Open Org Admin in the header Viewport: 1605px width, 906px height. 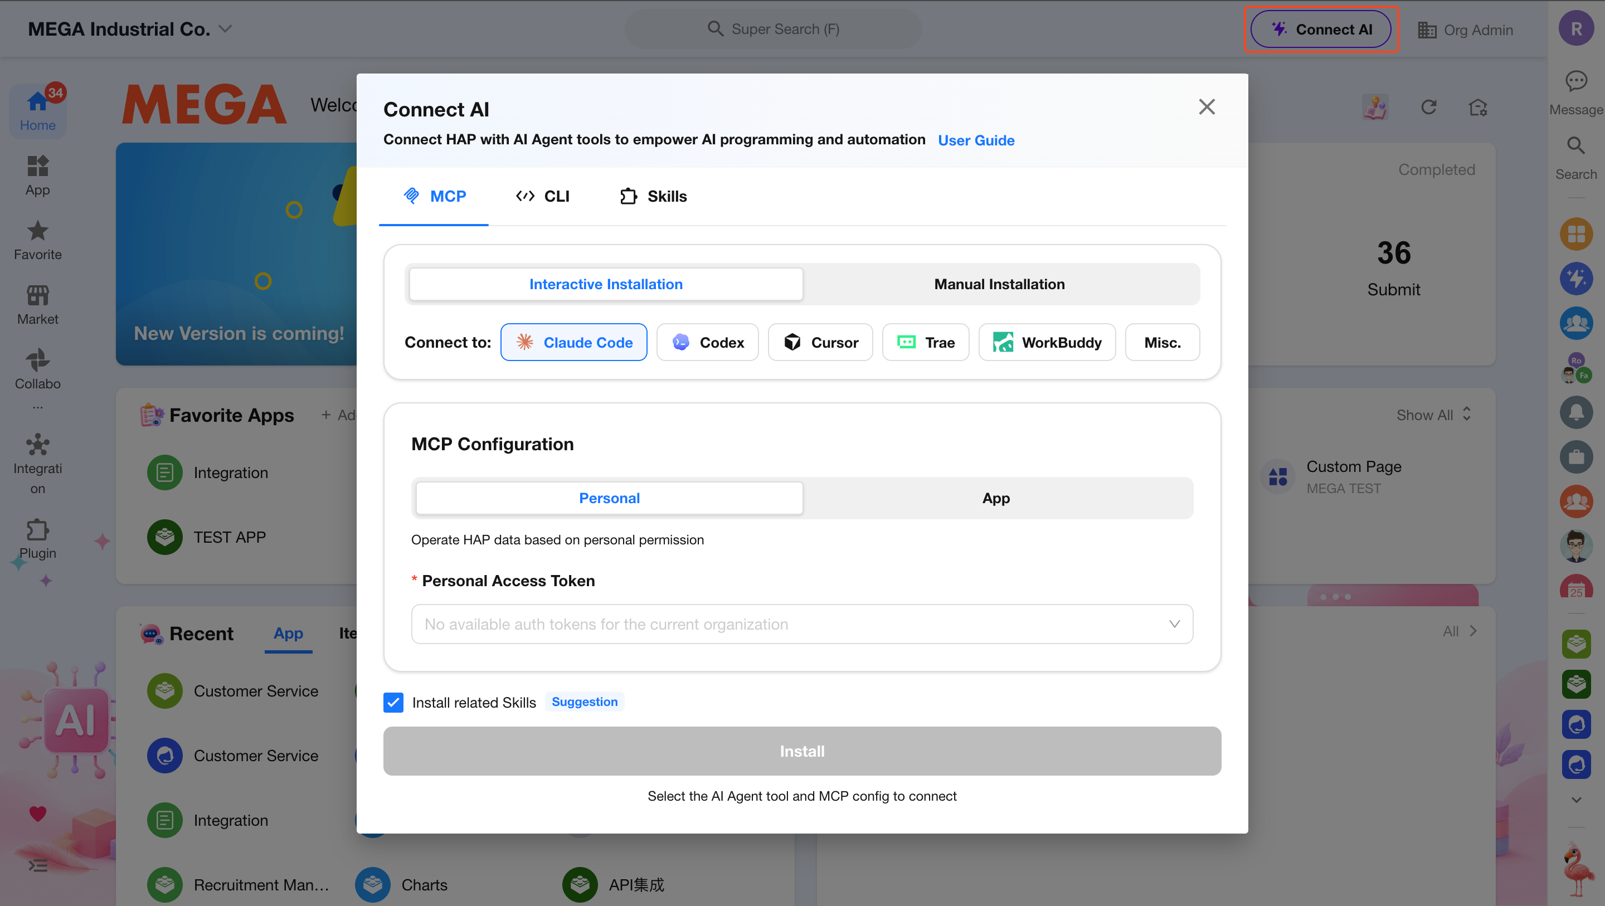(x=1465, y=30)
